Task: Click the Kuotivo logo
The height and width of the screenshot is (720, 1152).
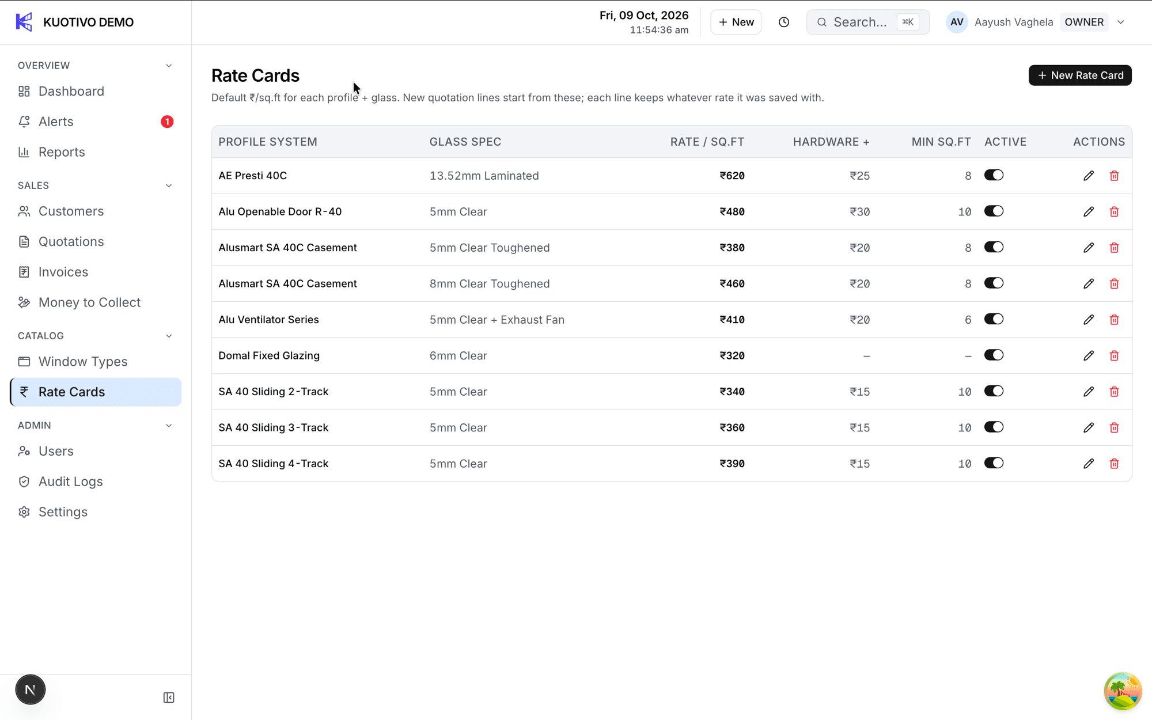Action: (x=24, y=22)
